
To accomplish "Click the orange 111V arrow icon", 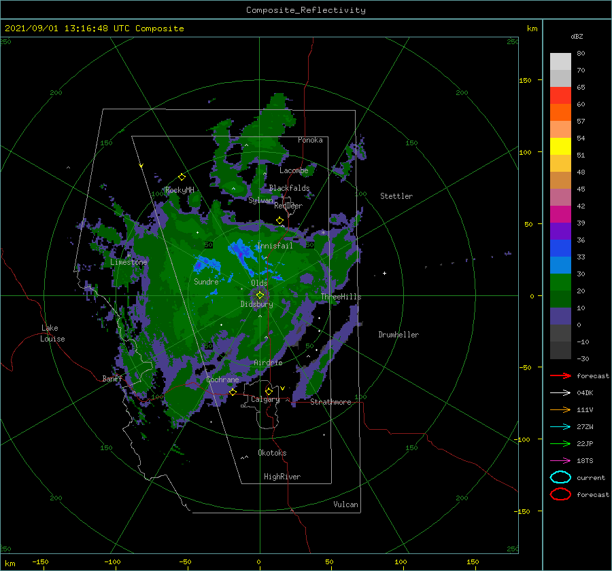I will click(x=560, y=409).
